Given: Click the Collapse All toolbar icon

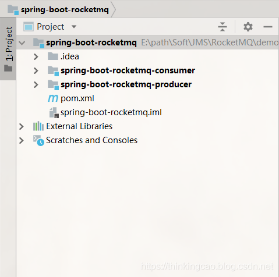Looking at the screenshot, I should 223,27.
